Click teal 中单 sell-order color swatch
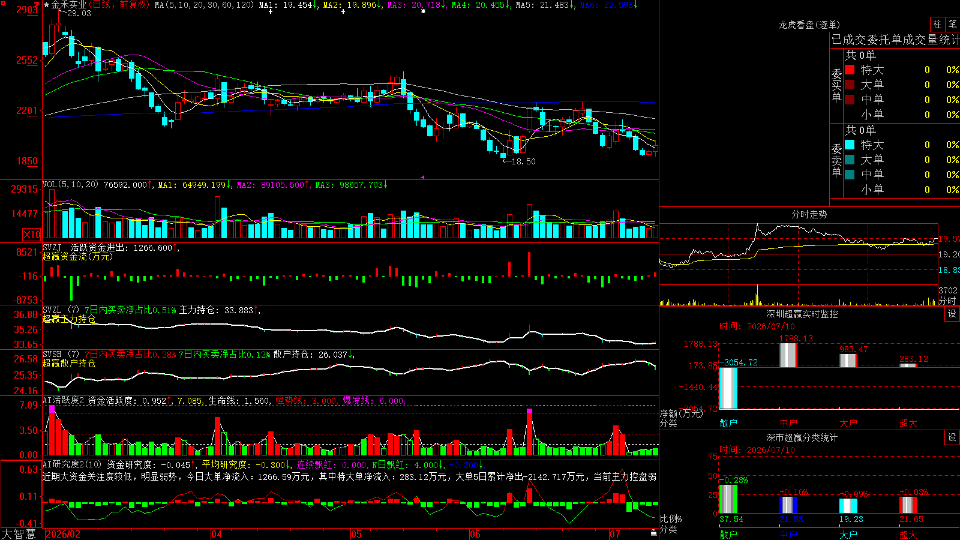The image size is (960, 540). coord(850,175)
